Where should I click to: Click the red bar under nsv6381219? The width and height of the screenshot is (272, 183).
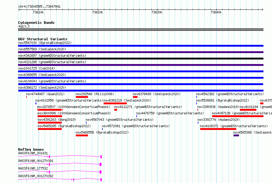coord(115,103)
